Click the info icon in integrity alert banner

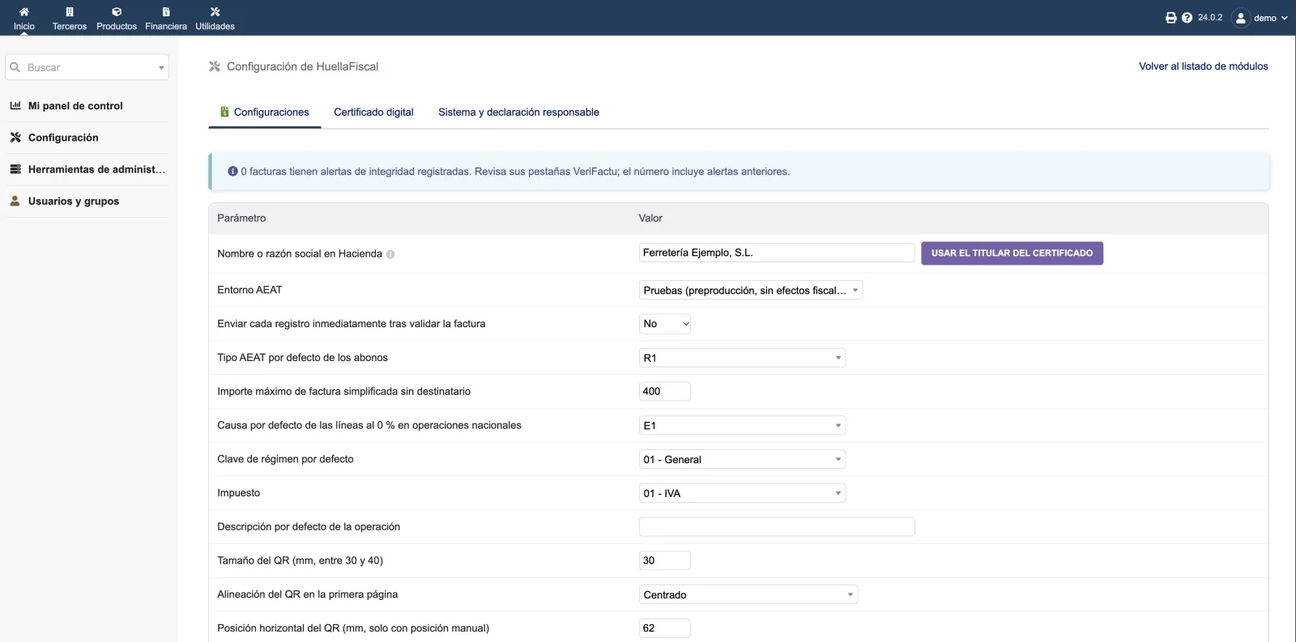(x=232, y=172)
